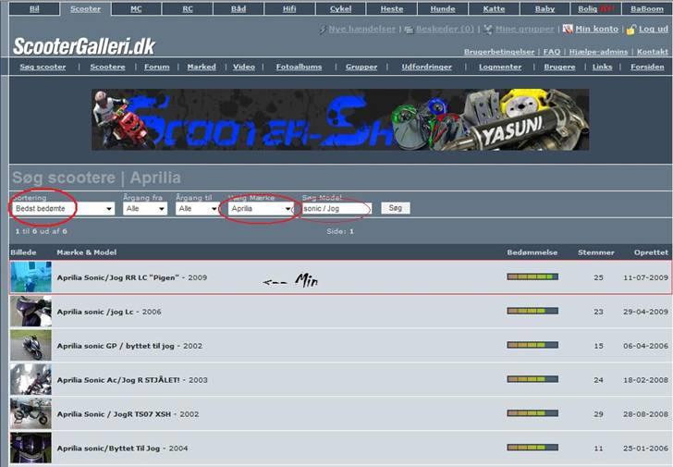Click the Søg button
Viewport: 673px width, 467px height.
[x=396, y=208]
